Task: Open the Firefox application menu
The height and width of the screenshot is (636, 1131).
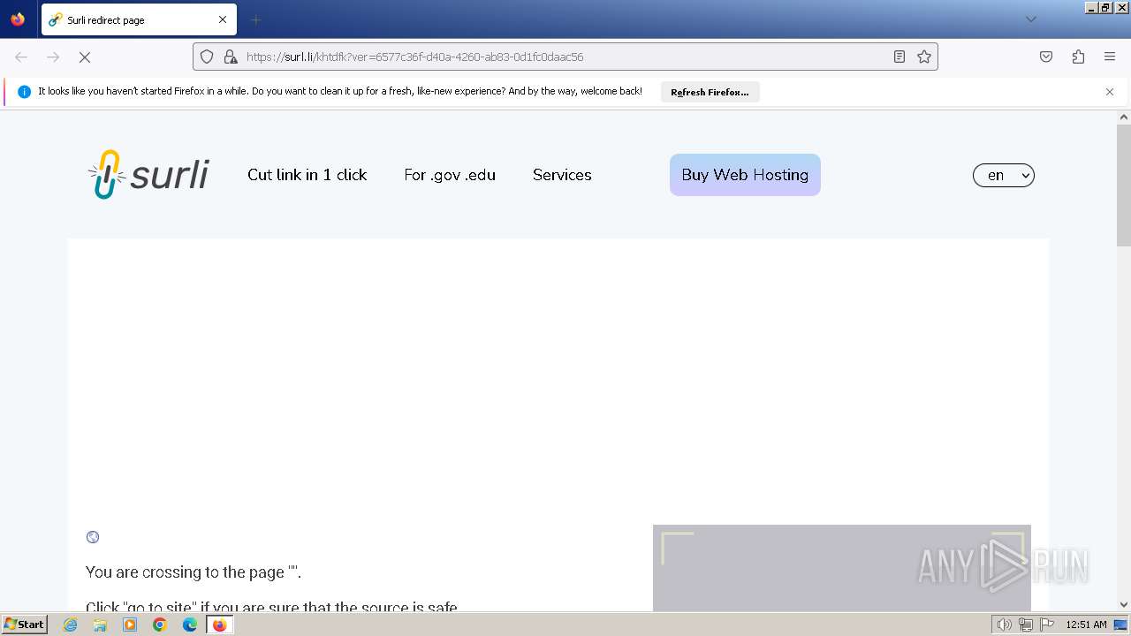Action: [x=1110, y=57]
